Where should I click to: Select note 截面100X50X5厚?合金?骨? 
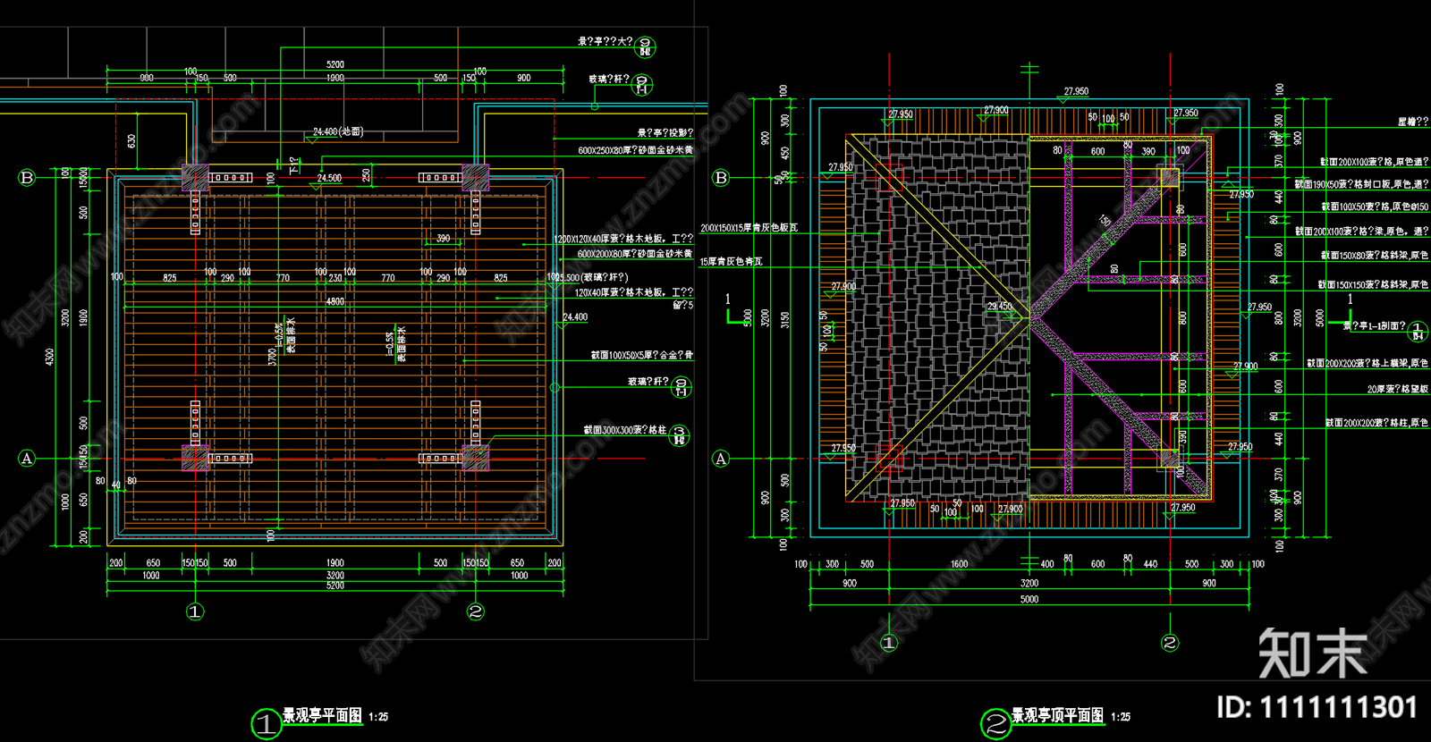click(x=641, y=355)
